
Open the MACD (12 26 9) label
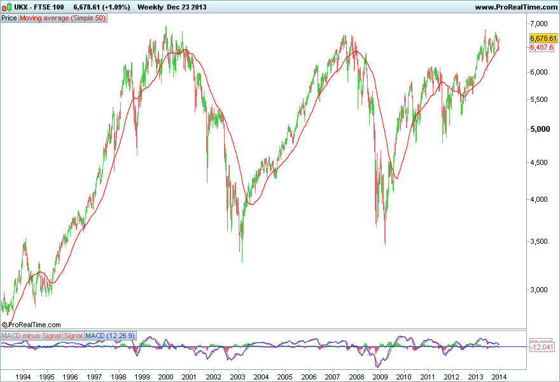click(110, 336)
